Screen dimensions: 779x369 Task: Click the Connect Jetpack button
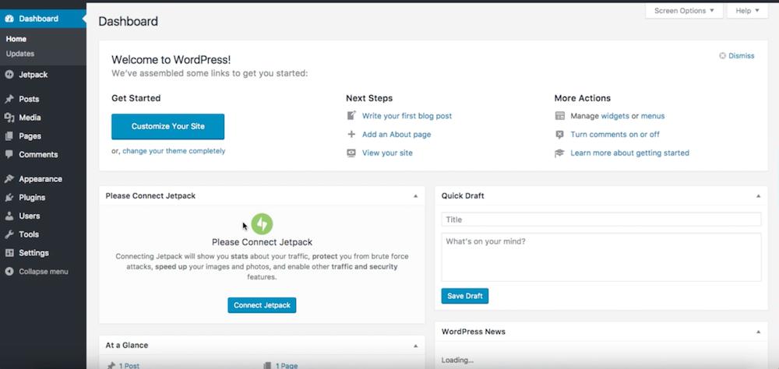262,305
